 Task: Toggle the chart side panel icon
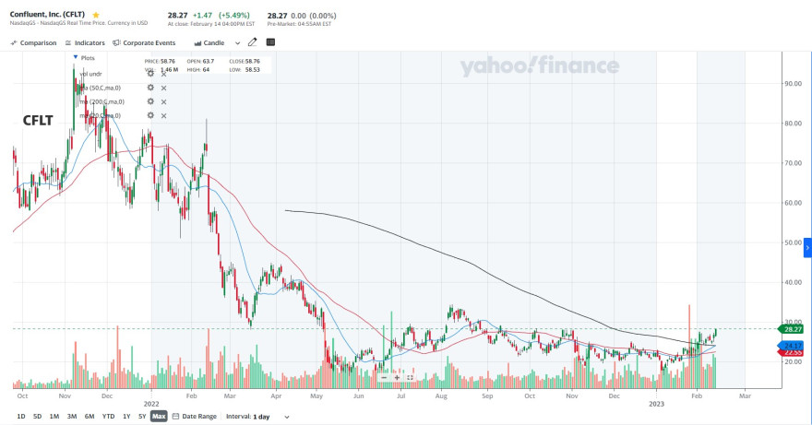[270, 42]
